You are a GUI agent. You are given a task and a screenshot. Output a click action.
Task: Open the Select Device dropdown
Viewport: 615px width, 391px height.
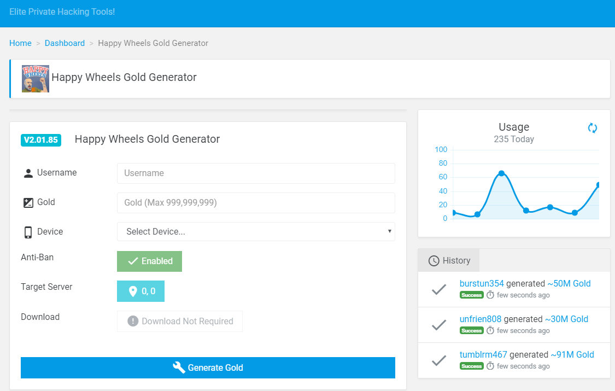[x=256, y=232]
